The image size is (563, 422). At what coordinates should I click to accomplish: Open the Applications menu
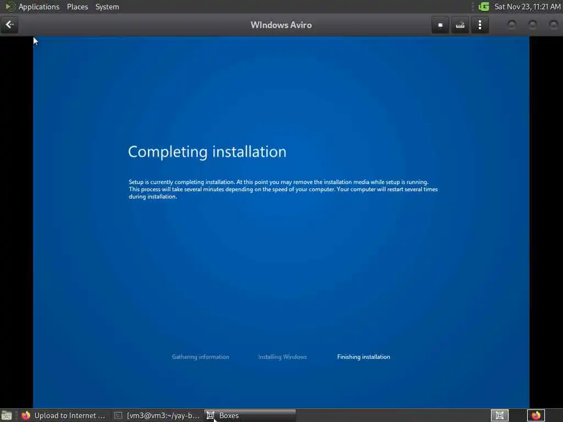[39, 7]
